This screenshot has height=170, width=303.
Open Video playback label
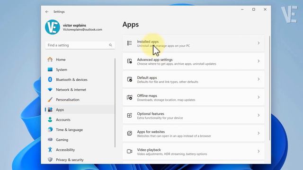[149, 150]
